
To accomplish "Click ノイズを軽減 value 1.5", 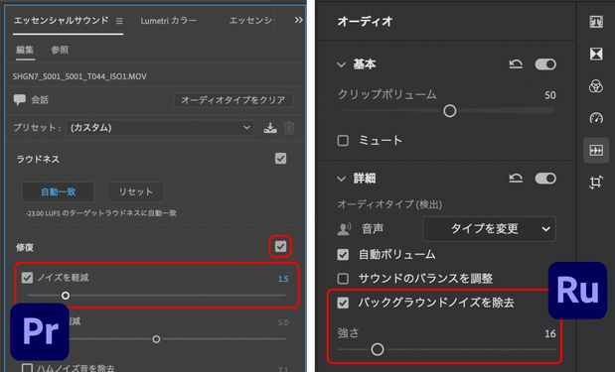I will coord(283,279).
